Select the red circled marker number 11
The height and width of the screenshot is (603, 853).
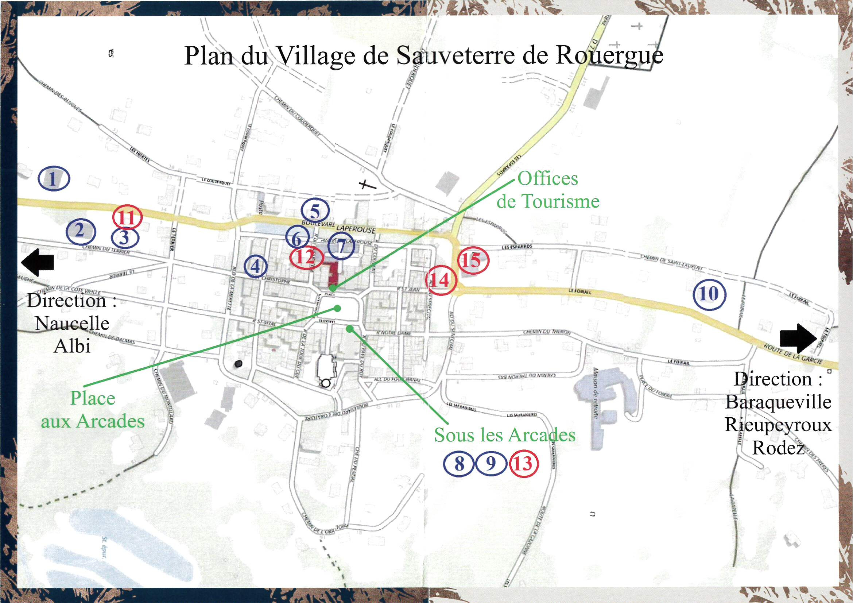point(127,217)
